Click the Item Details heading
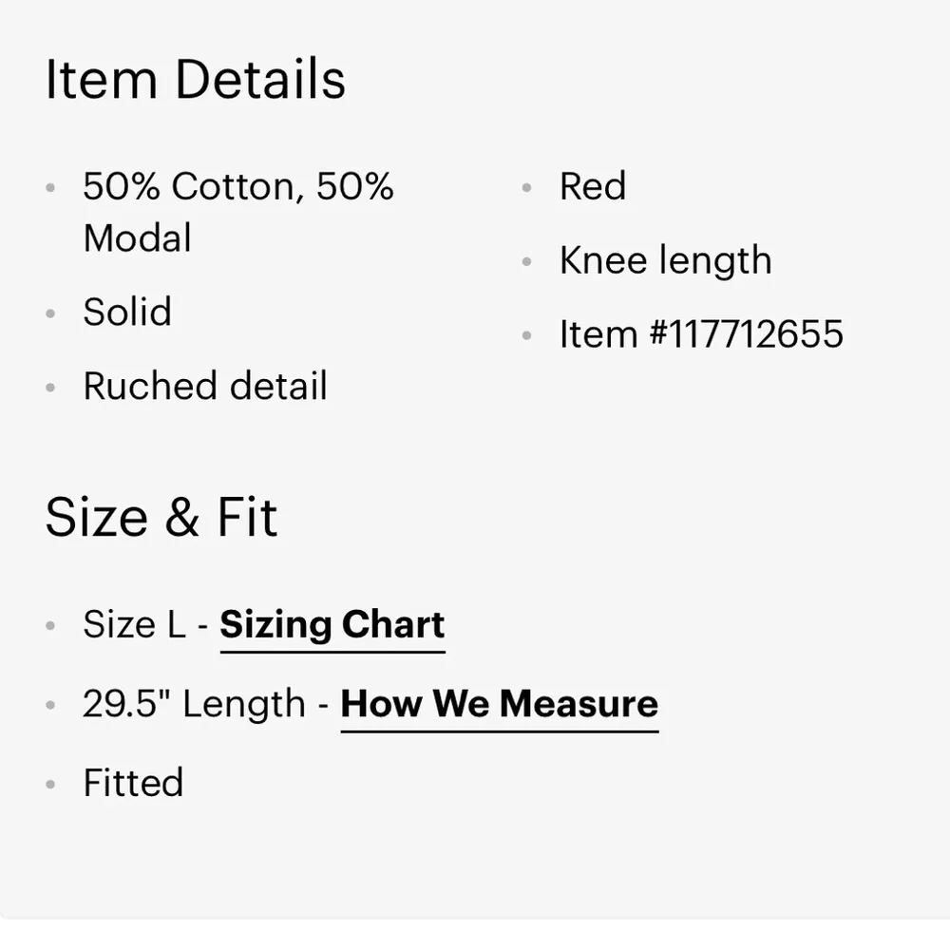 [x=196, y=80]
